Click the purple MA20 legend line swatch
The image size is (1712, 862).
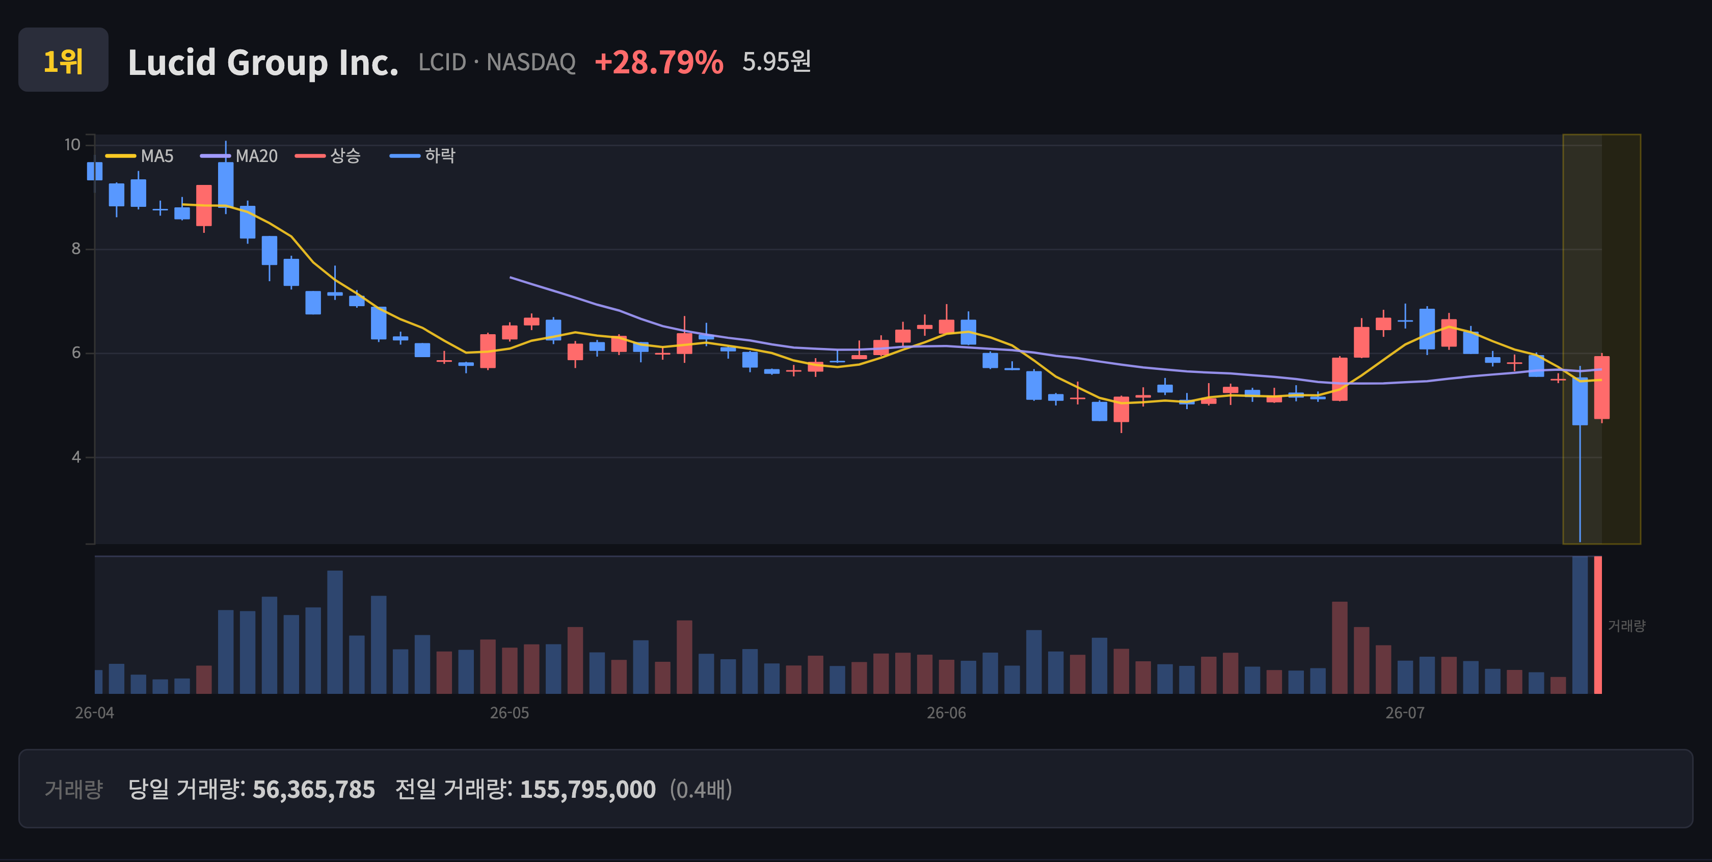tap(216, 156)
